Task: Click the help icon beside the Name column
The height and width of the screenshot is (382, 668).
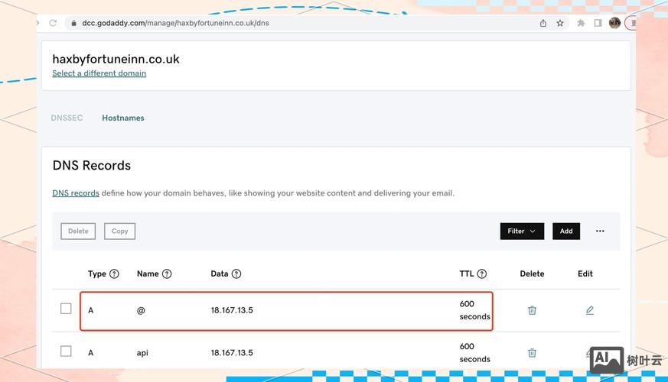Action: point(167,274)
